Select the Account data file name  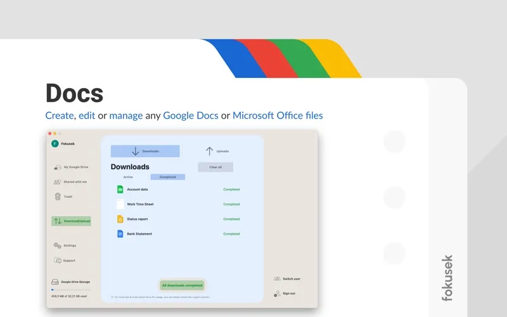138,190
